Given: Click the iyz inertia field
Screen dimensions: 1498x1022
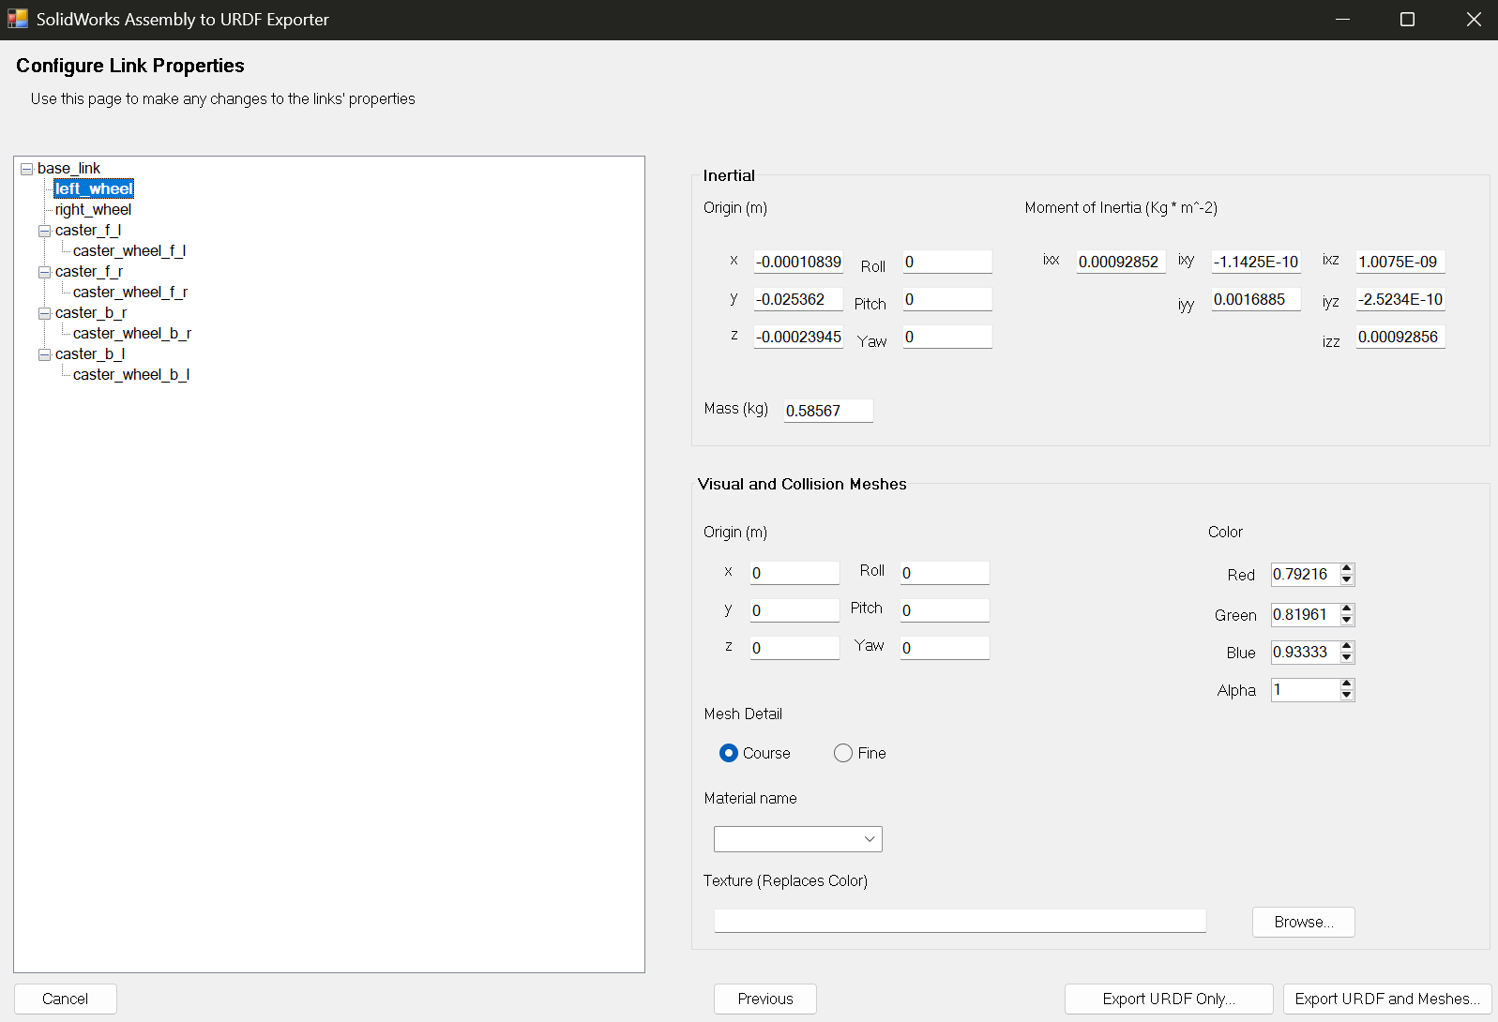Looking at the screenshot, I should click(x=1400, y=299).
